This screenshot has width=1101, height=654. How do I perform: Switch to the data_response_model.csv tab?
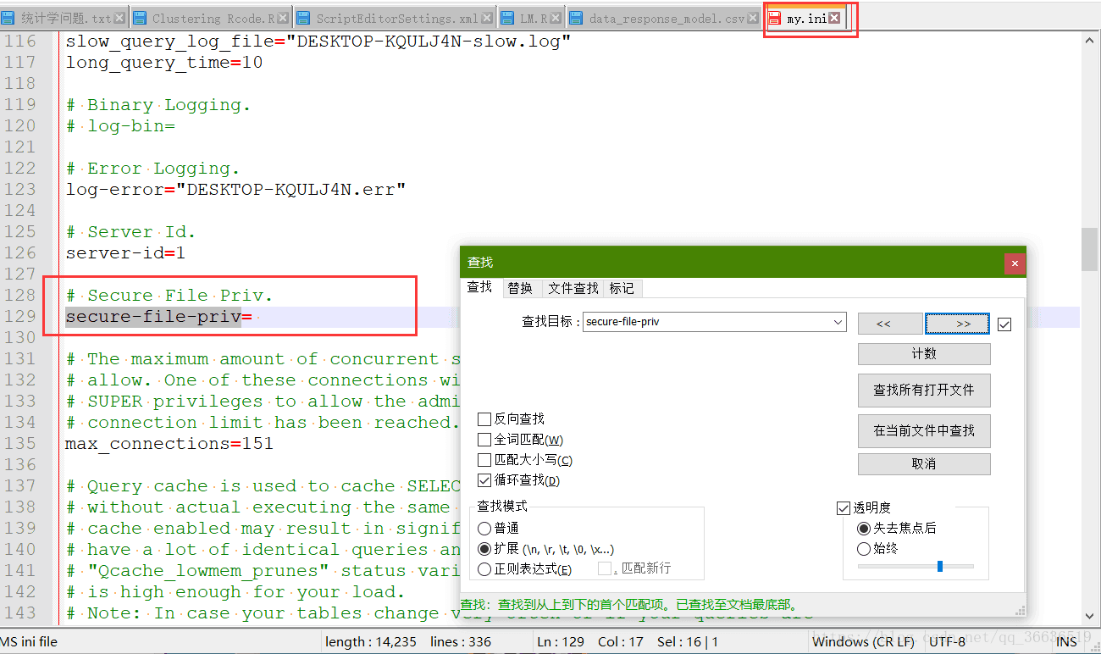click(666, 18)
